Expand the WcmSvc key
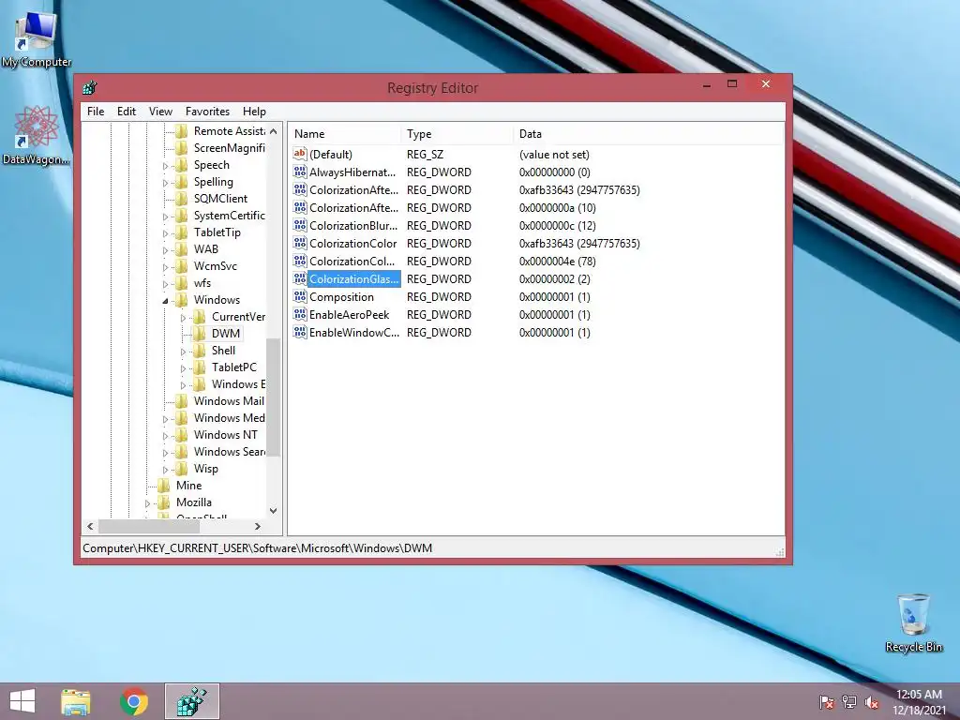The width and height of the screenshot is (960, 720). pos(165,267)
